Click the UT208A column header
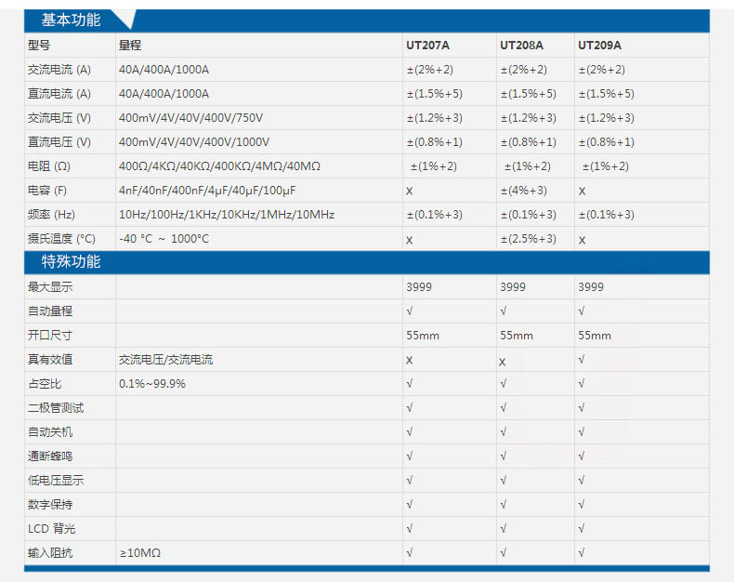 click(x=521, y=46)
